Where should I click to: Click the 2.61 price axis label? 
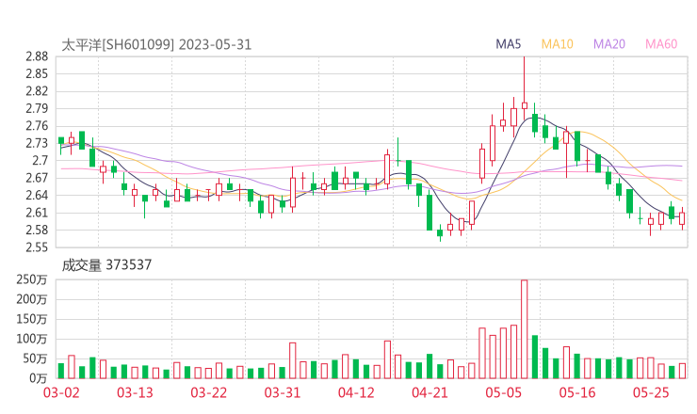[x=37, y=213]
